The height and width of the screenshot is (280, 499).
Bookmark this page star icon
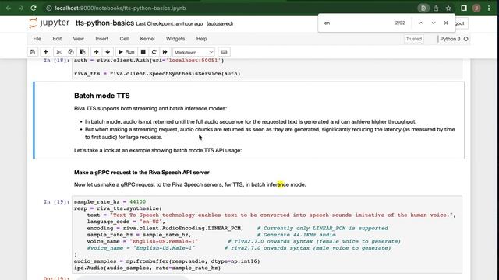[448, 9]
